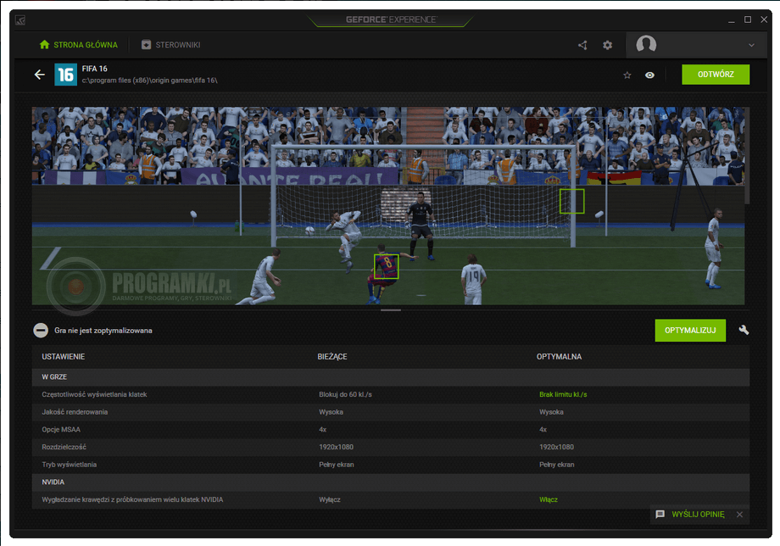Click the Optymalna column header
Screen dimensions: 780x546
559,357
